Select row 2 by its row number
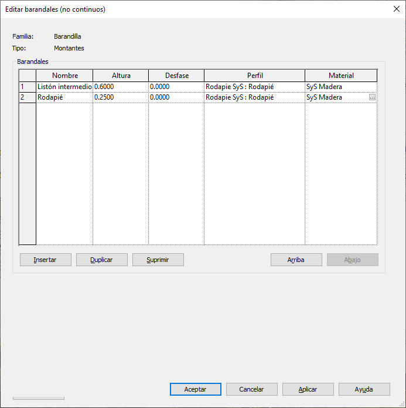Image resolution: width=406 pixels, height=408 pixels. (x=28, y=98)
